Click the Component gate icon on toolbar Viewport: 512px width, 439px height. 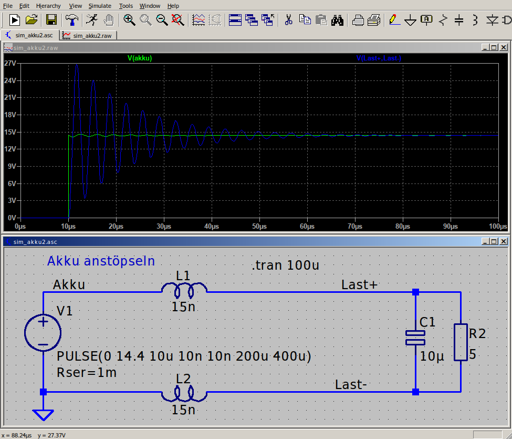[x=507, y=20]
